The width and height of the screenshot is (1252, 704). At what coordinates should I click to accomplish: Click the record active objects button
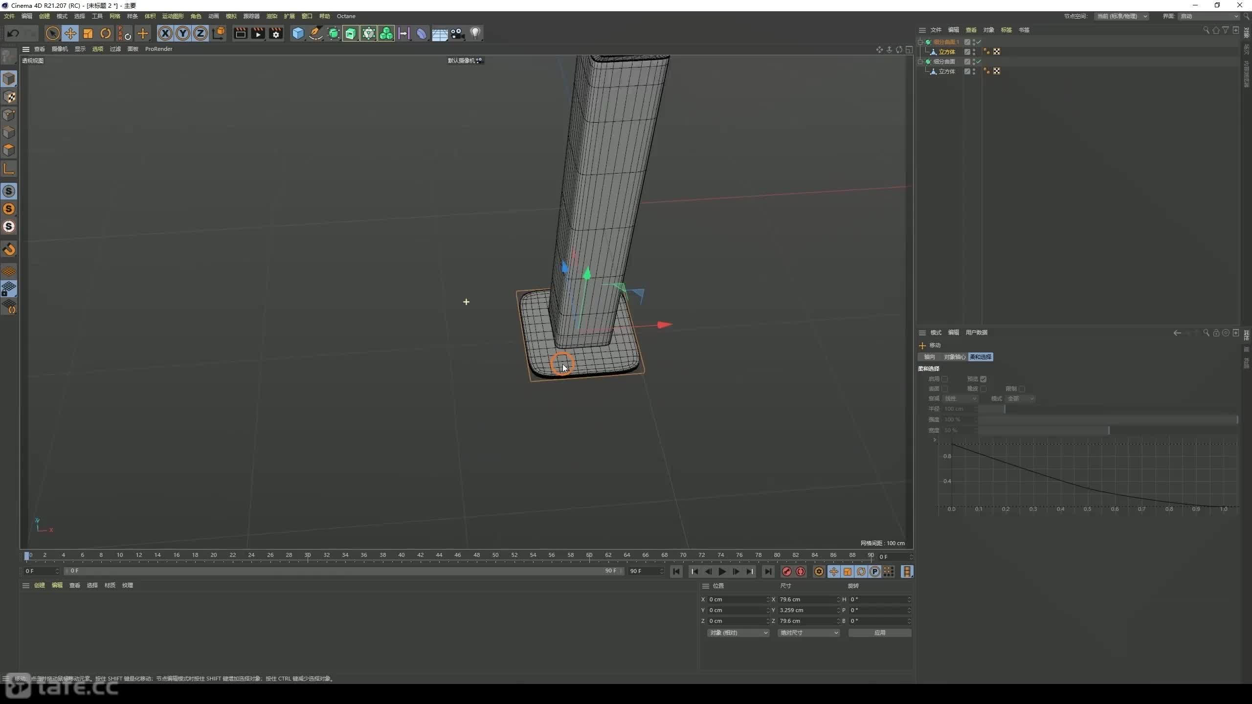point(787,572)
